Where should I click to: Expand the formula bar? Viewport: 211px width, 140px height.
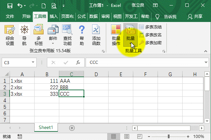(x=206, y=62)
